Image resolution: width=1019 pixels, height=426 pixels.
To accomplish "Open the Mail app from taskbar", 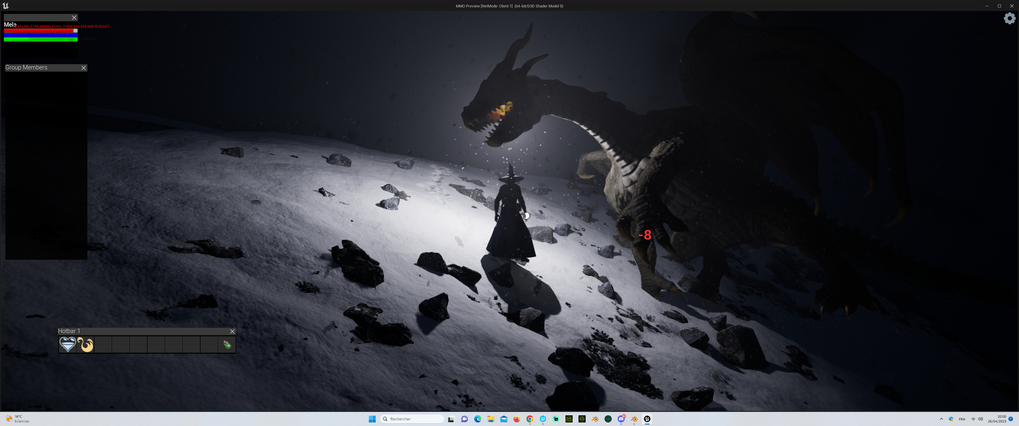I will click(504, 419).
